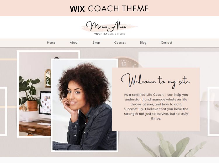This screenshot has width=219, height=163.
Task: Click the Life Coach description paragraph
Action: tap(156, 107)
